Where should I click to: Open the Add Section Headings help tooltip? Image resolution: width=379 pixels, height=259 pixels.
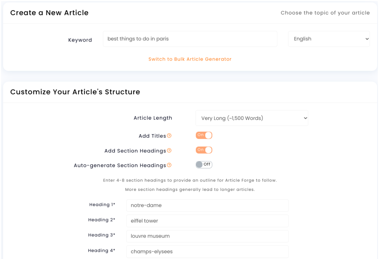169,150
